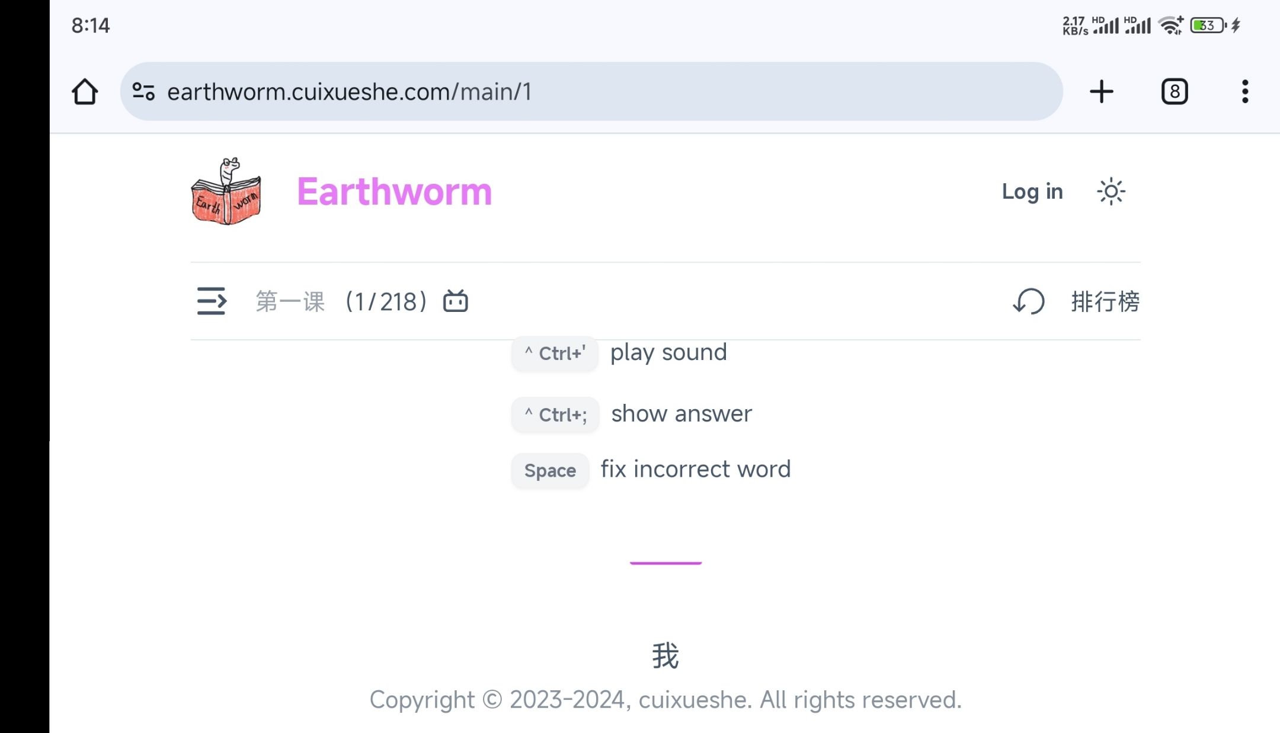
Task: Click the Earthworm title link
Action: click(394, 192)
